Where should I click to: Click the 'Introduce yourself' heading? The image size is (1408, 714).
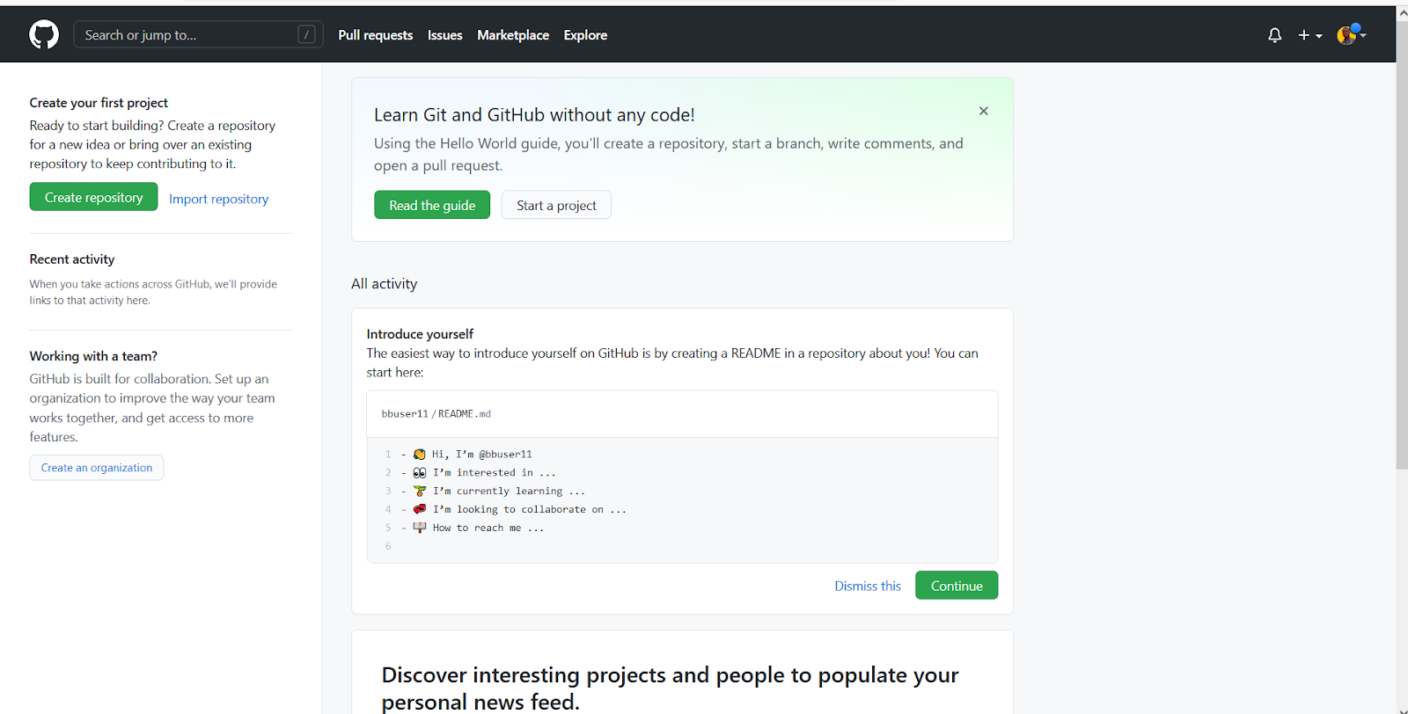pos(420,334)
